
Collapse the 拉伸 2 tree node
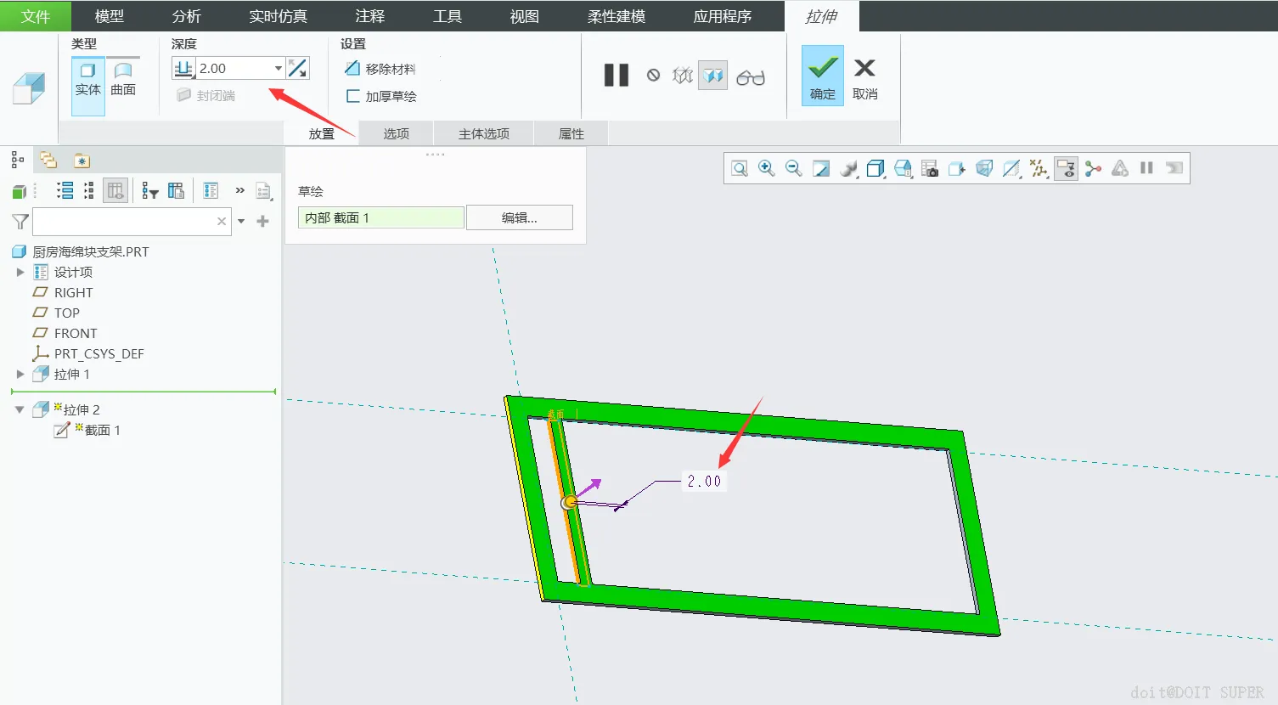pos(20,409)
